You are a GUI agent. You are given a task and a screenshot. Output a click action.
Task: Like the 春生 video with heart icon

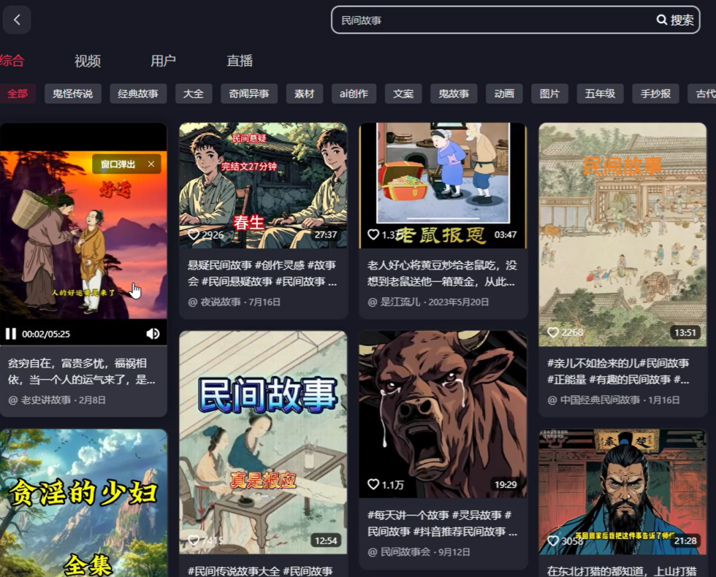[194, 235]
